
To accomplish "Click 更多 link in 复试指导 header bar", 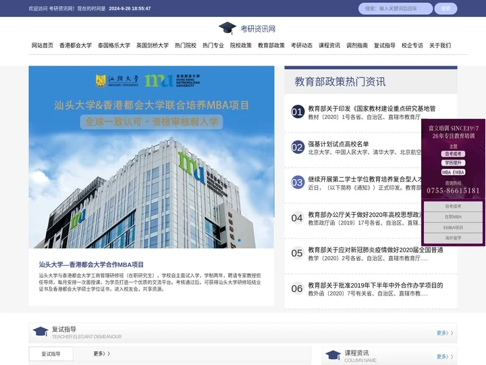I will pyautogui.click(x=445, y=333).
